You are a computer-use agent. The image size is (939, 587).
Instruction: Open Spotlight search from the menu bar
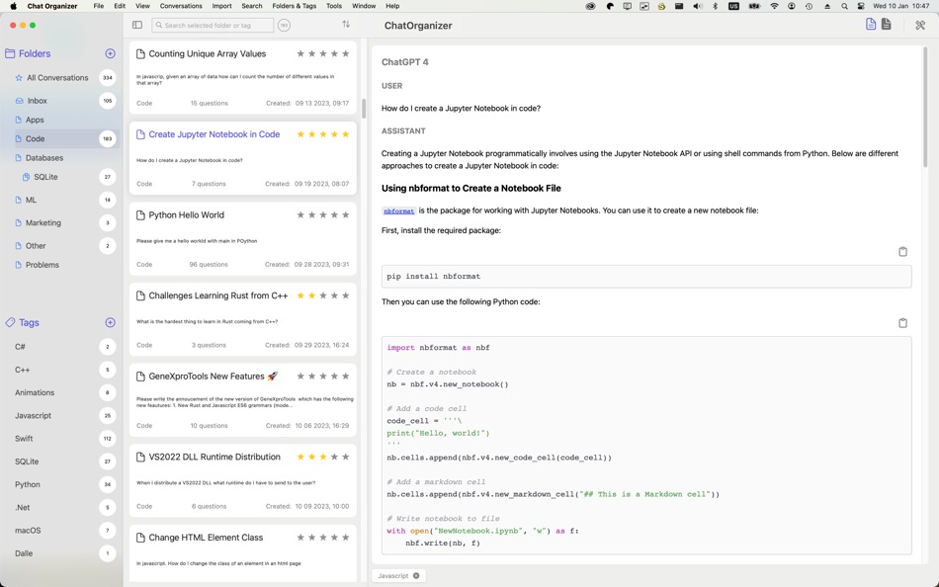pyautogui.click(x=843, y=6)
